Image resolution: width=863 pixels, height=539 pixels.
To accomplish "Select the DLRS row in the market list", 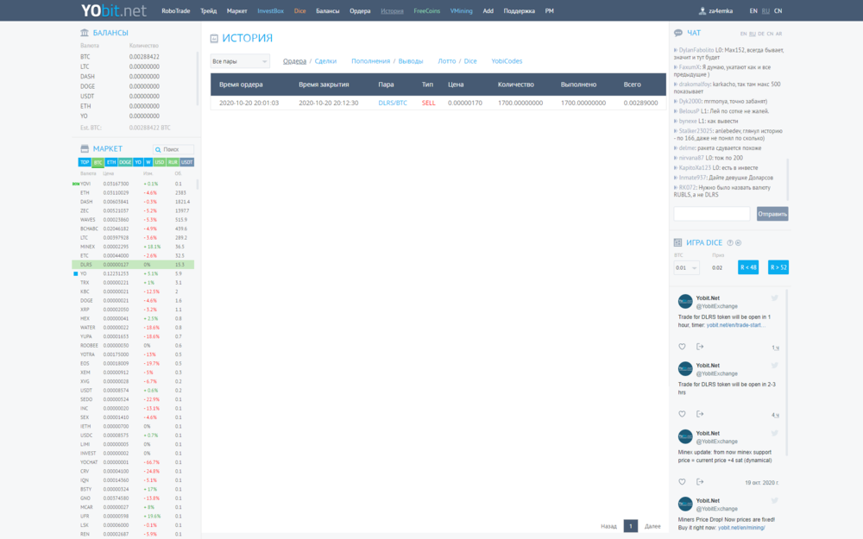I will 133,265.
